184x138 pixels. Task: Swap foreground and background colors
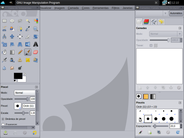25,74
